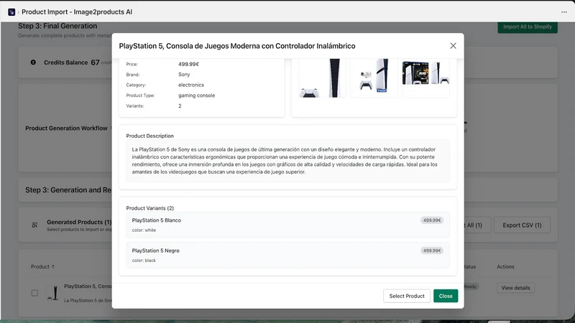Open the third PlayStation bundle thumbnail
The height and width of the screenshot is (323, 575).
click(425, 78)
